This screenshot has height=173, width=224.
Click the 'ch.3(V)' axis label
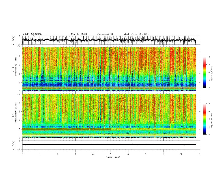point(14,145)
